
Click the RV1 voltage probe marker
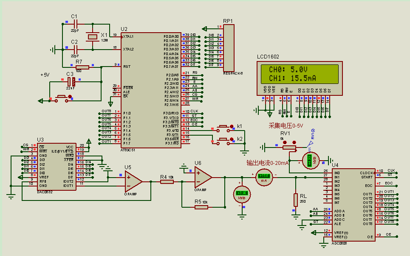pos(311,144)
